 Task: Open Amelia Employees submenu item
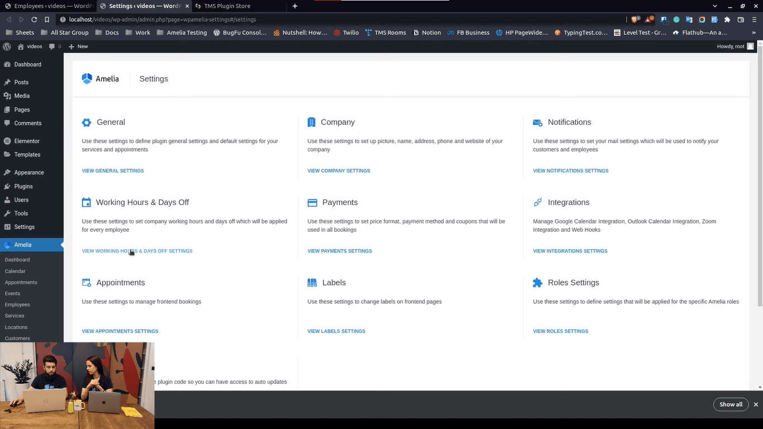pos(17,304)
